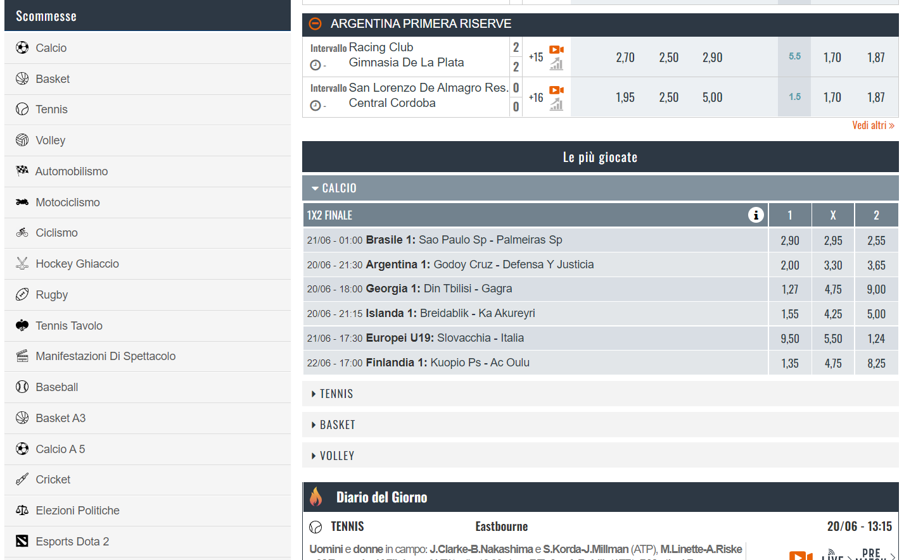
Task: Click the Motociclismo motorbike icon
Action: click(22, 202)
